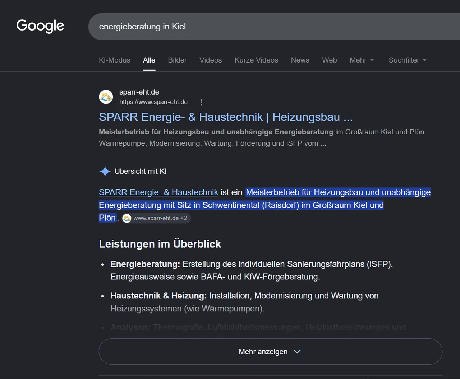460x379 pixels.
Task: Click the result snippet starting with Meisterbetrieb
Action: point(262,138)
